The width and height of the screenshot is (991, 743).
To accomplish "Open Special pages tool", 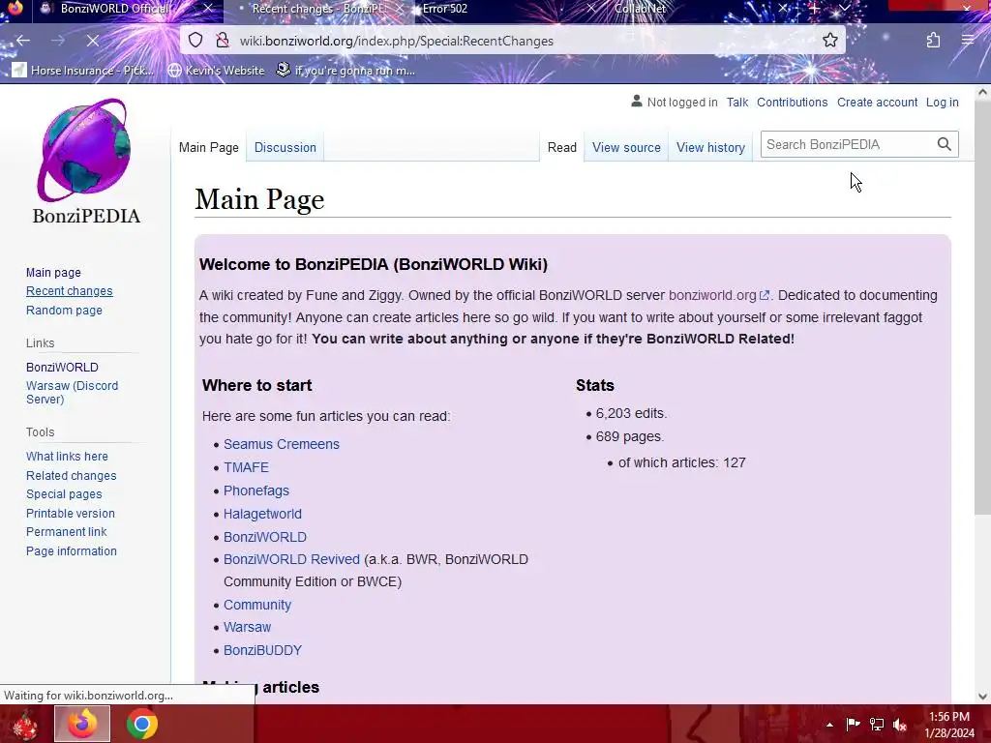I will point(64,494).
